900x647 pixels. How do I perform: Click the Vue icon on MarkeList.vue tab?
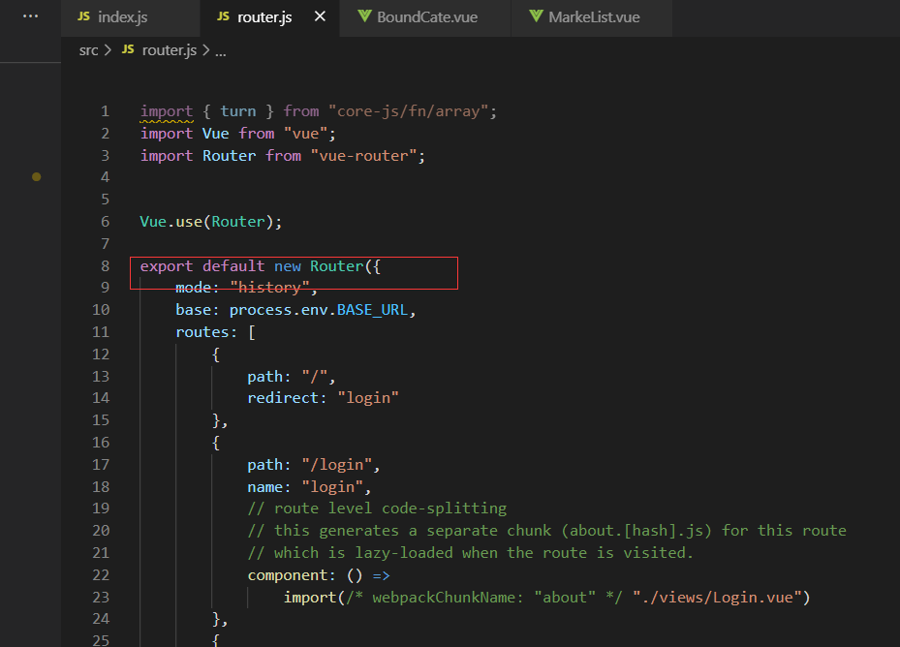[536, 16]
